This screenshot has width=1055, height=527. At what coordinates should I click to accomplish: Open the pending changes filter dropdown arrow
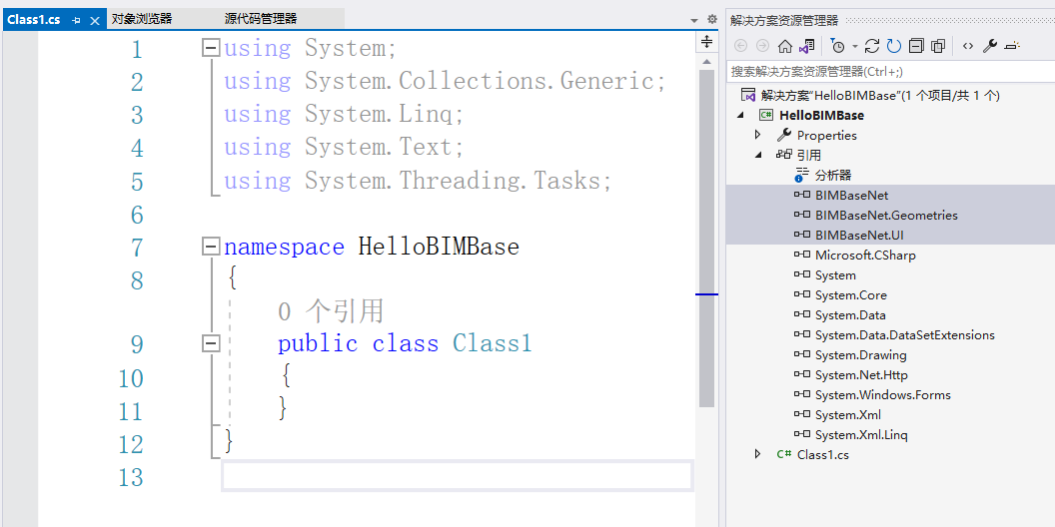pyautogui.click(x=855, y=47)
